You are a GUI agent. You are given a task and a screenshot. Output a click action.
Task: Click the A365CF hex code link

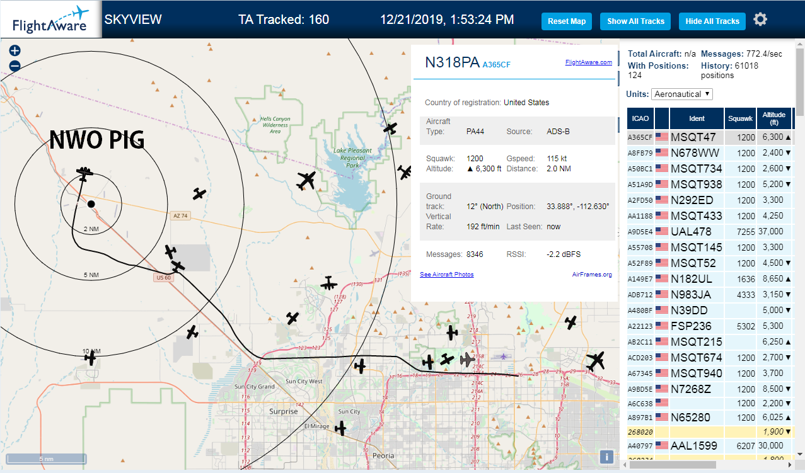click(497, 64)
